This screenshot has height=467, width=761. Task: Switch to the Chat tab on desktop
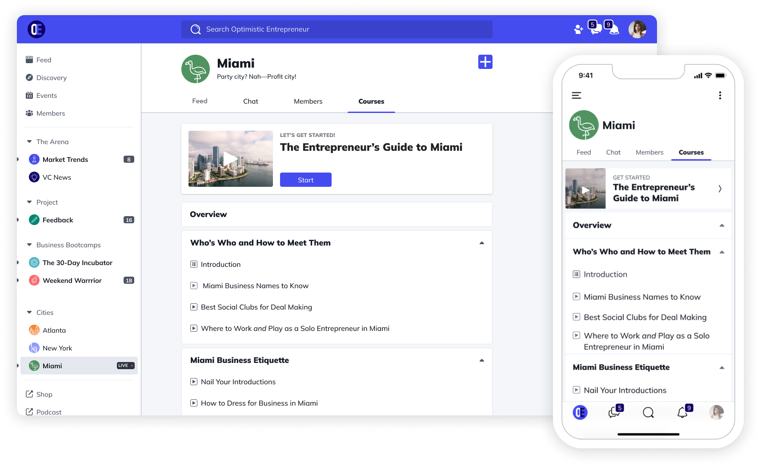coord(251,101)
